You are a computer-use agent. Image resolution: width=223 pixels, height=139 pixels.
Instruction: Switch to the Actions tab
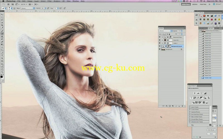pyautogui.click(x=217, y=28)
